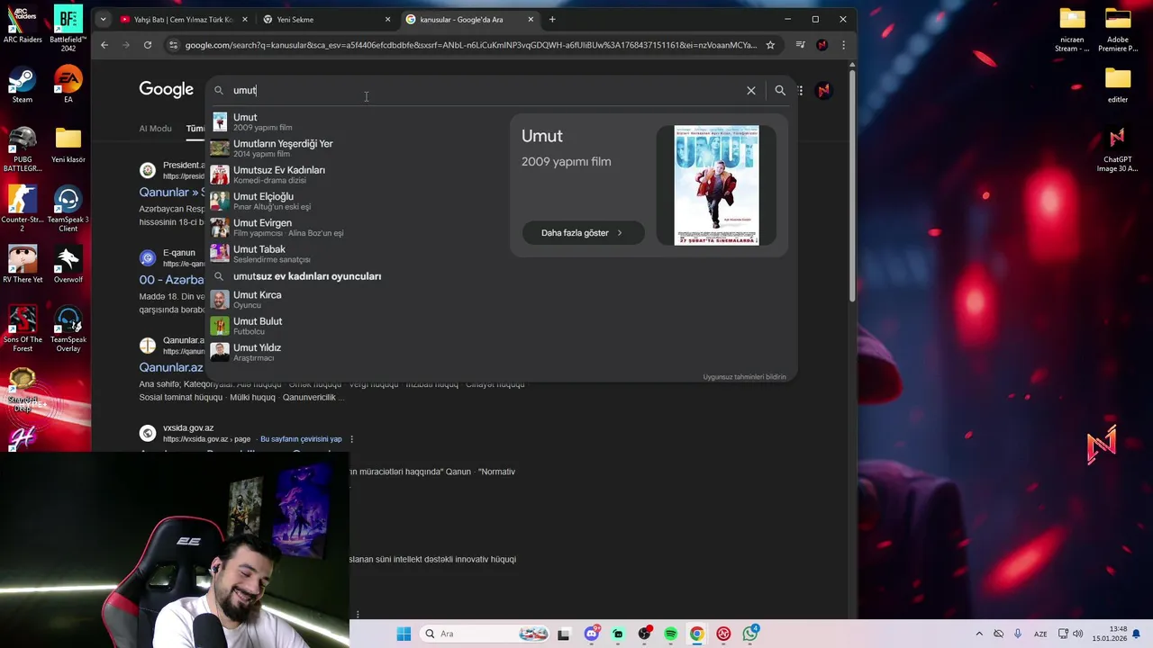This screenshot has height=648, width=1153.
Task: Select the Umut Bulut suggestion
Action: click(x=357, y=326)
